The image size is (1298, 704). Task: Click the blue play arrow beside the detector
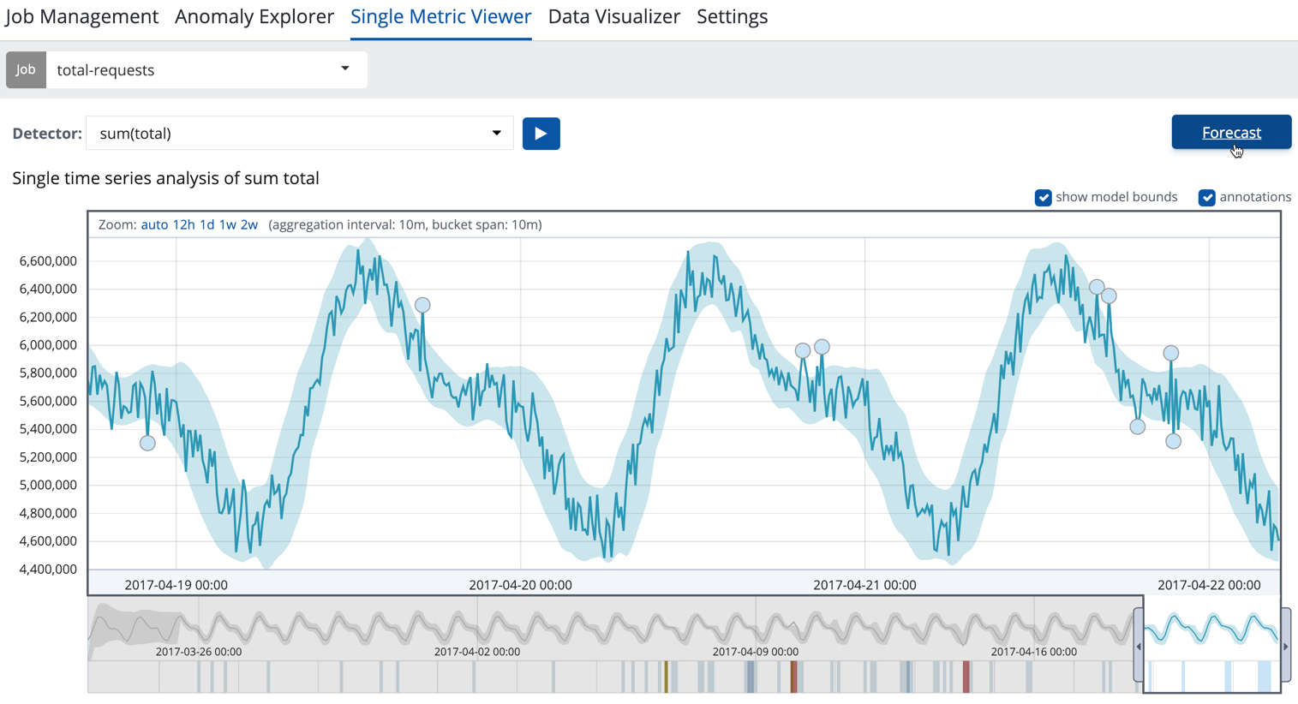point(541,134)
